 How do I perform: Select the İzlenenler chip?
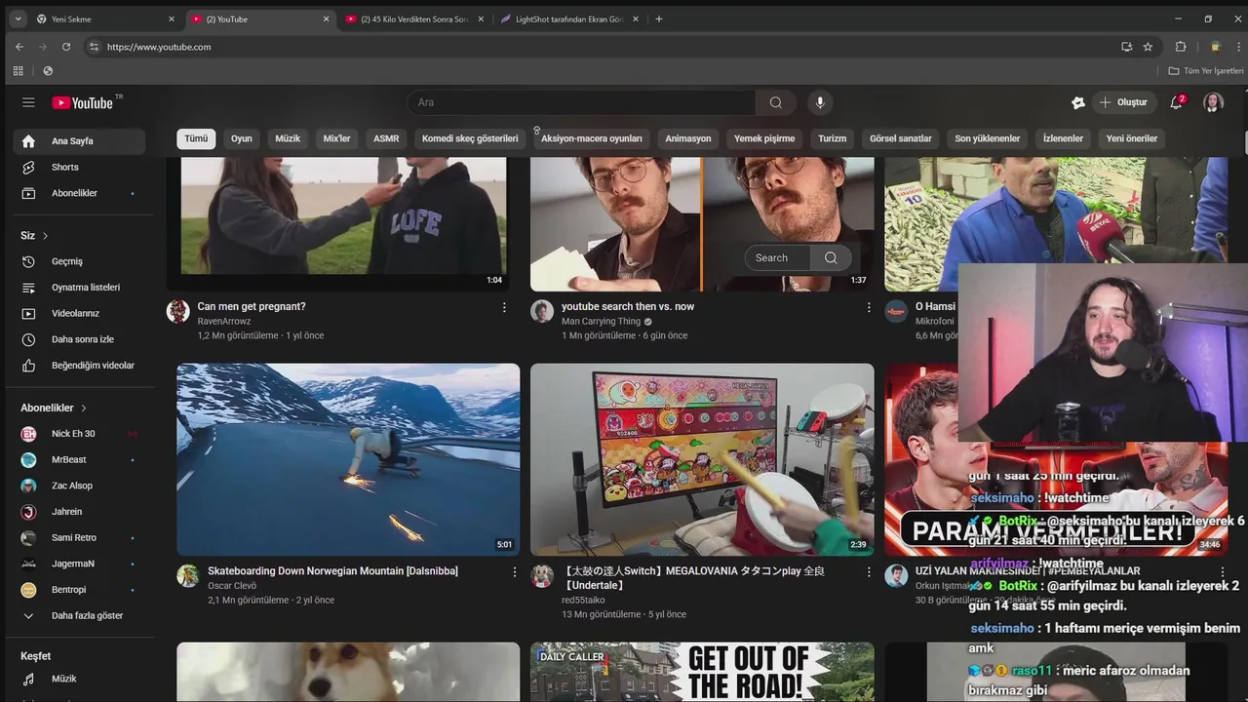tap(1063, 138)
